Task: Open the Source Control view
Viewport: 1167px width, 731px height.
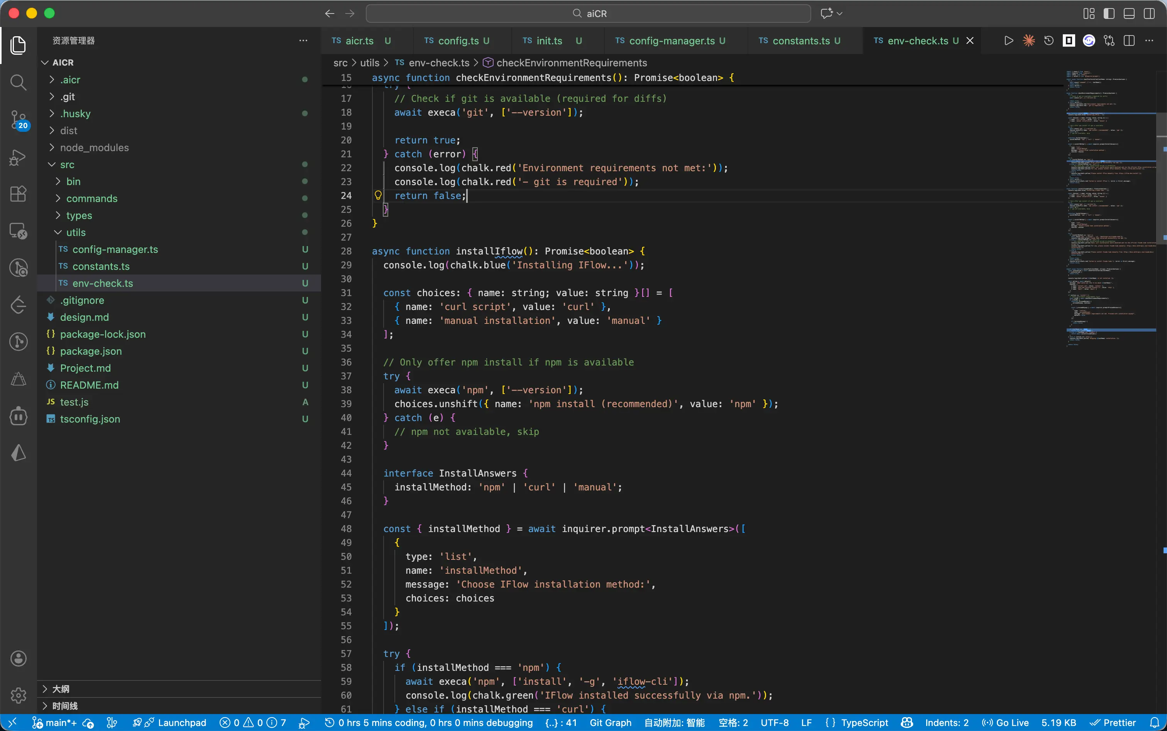Action: coord(19,119)
